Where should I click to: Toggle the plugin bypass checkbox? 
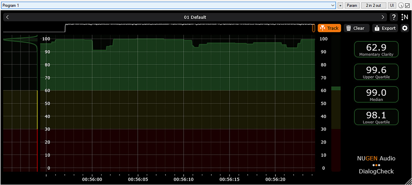pos(407,5)
